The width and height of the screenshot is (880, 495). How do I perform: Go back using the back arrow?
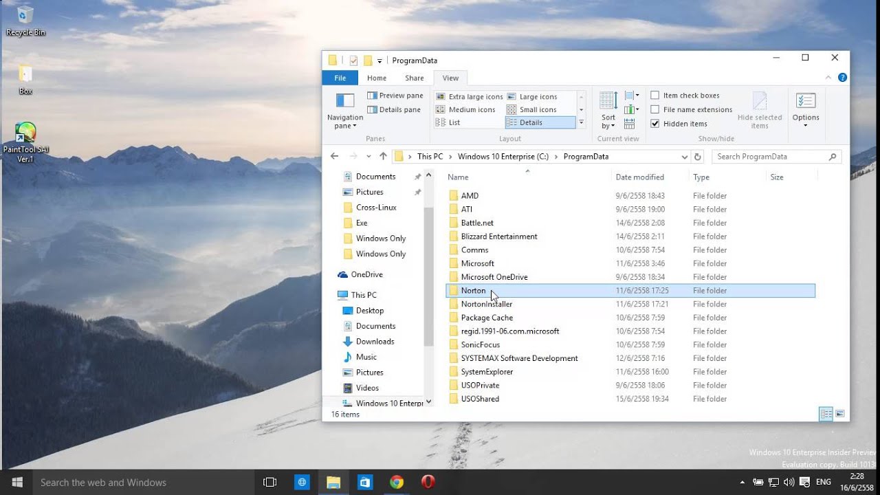coord(334,157)
